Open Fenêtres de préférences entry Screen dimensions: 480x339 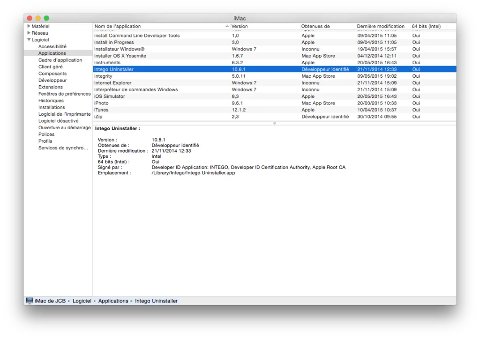pyautogui.click(x=64, y=94)
